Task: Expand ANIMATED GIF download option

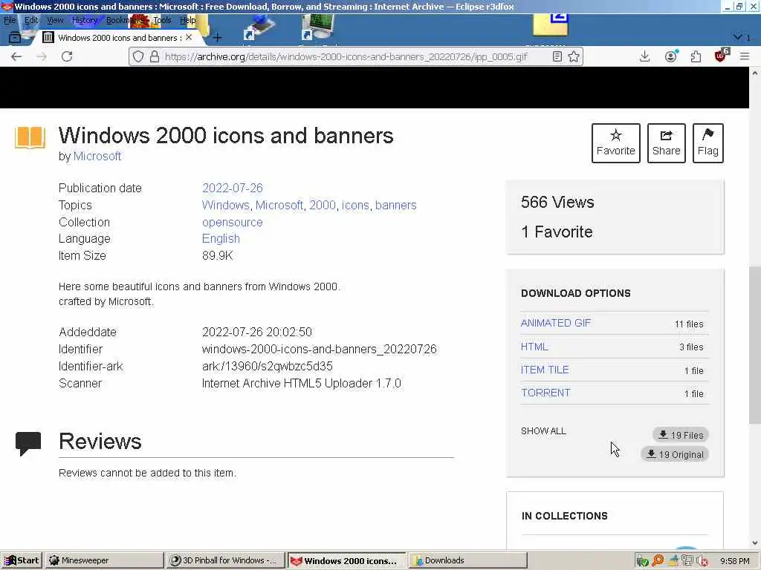Action: [556, 323]
